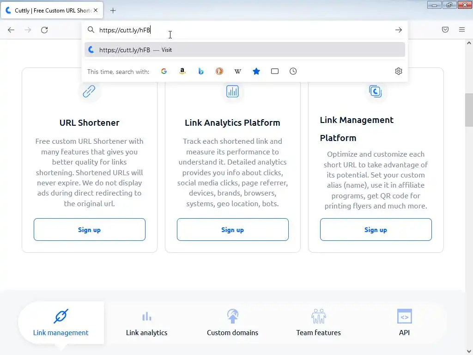Select the API tab
The height and width of the screenshot is (355, 473).
tap(404, 322)
